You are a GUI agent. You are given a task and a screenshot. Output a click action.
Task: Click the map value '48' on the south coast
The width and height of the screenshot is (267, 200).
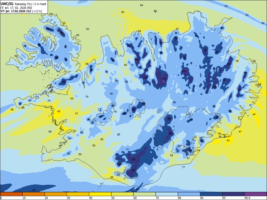[112, 177]
